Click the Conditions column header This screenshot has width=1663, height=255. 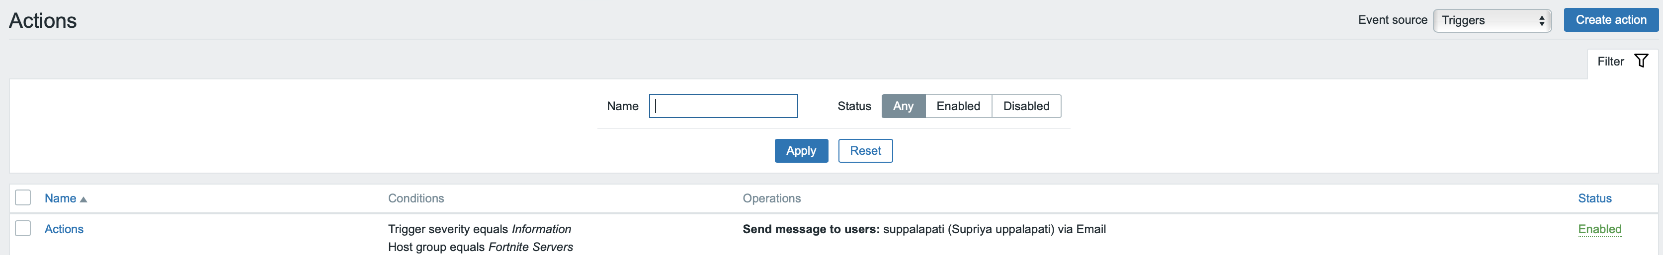[416, 198]
